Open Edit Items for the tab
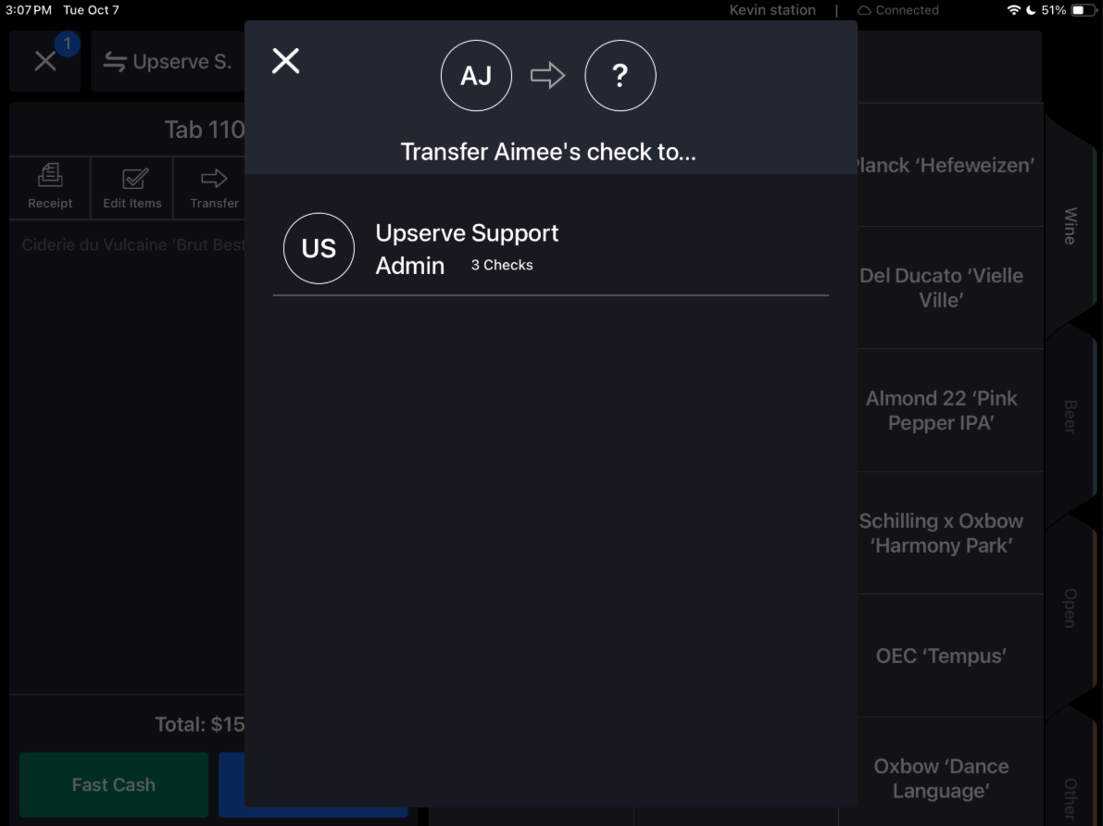 [132, 187]
